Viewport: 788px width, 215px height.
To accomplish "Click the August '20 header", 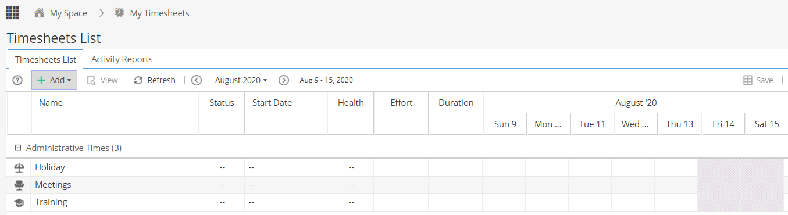I will 636,103.
